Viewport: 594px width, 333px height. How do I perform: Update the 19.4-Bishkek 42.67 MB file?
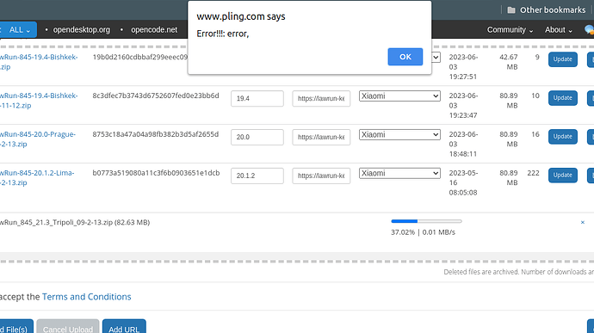(x=562, y=59)
